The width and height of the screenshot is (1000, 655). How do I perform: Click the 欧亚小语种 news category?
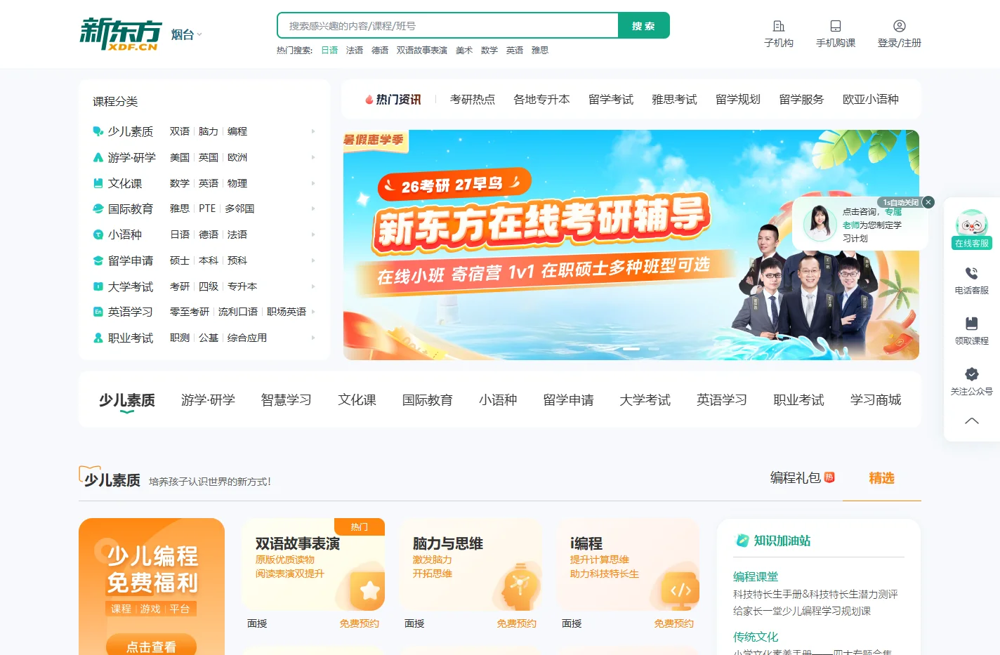pyautogui.click(x=870, y=100)
